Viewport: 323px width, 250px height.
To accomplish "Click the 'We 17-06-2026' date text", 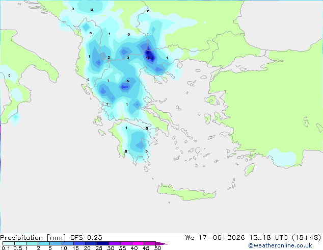I will (x=215, y=238).
